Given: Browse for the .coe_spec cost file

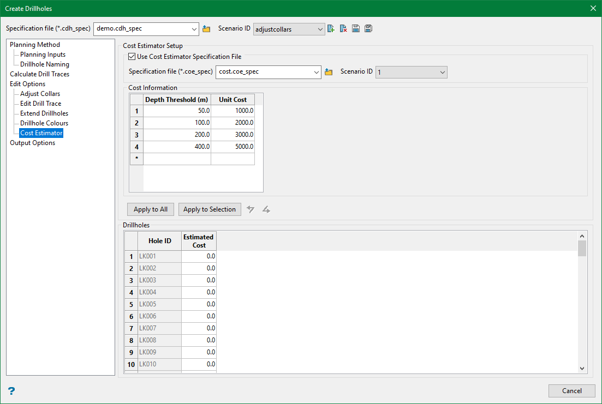Looking at the screenshot, I should [x=329, y=72].
